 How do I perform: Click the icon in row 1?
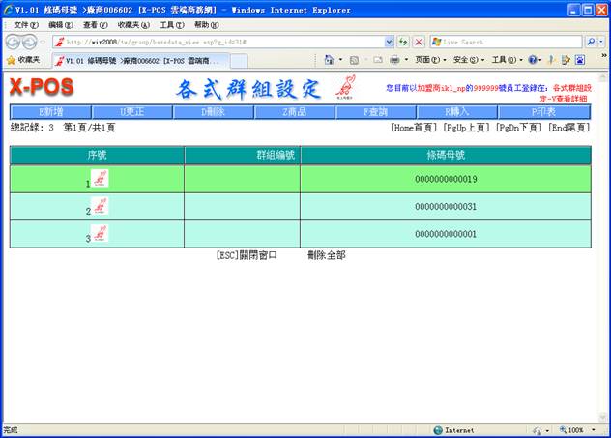(x=100, y=179)
